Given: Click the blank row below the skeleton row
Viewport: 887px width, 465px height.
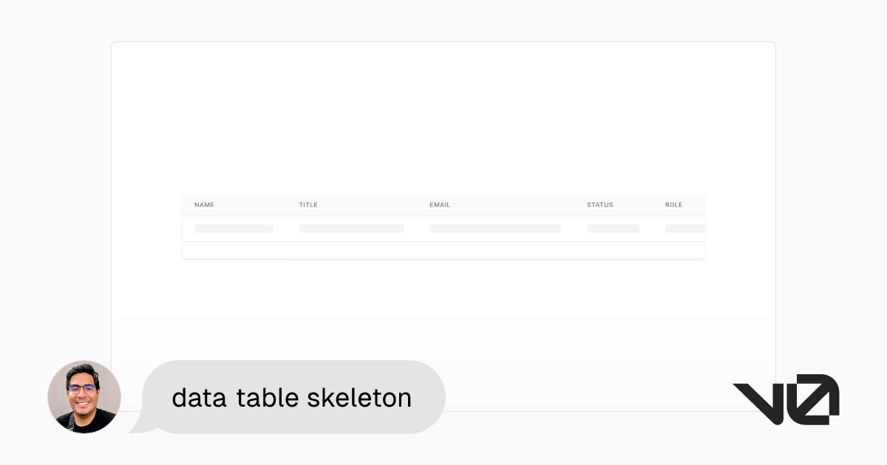Looking at the screenshot, I should 443,250.
